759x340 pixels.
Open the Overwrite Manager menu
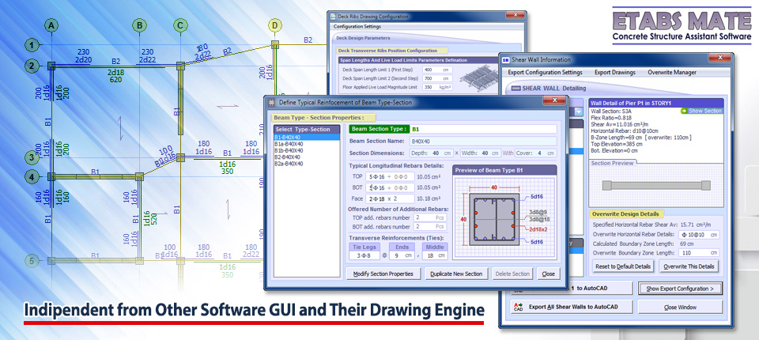point(672,72)
